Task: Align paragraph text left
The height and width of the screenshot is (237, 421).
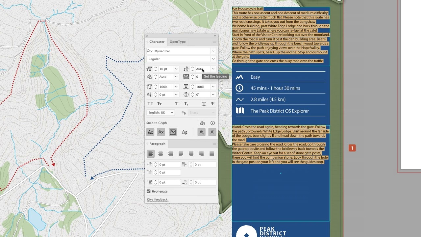Action: pyautogui.click(x=150, y=154)
